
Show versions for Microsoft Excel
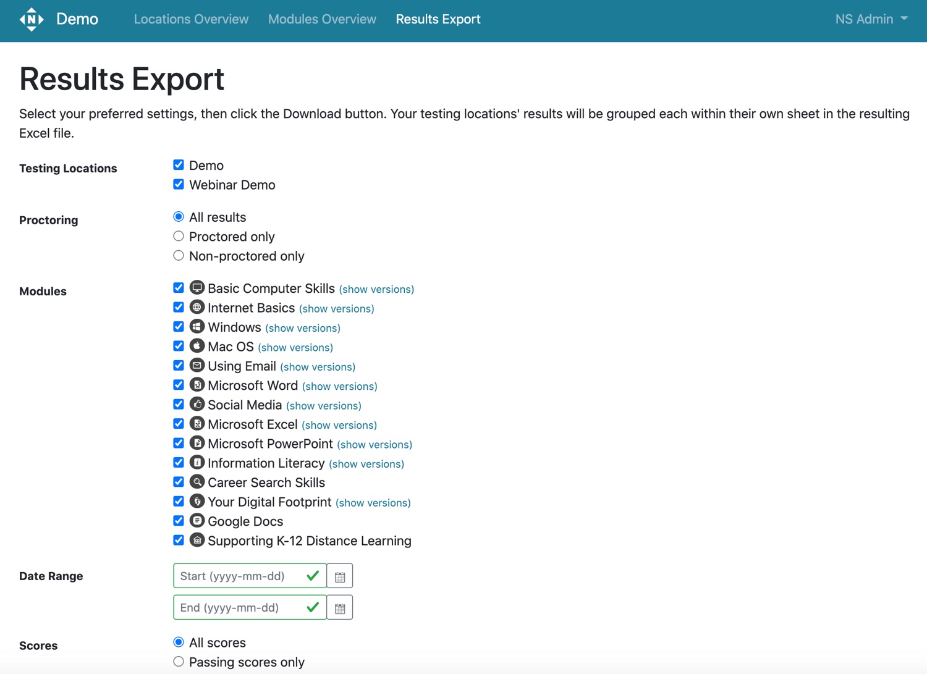click(x=339, y=425)
